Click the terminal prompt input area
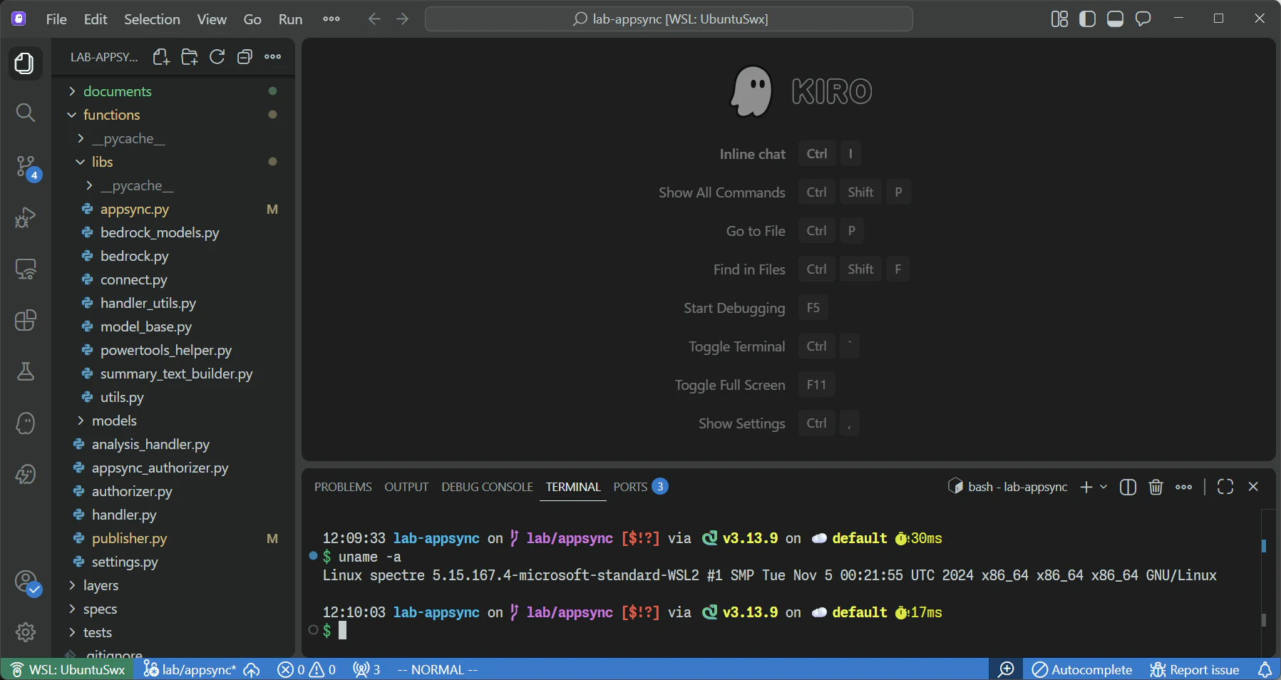Image resolution: width=1281 pixels, height=680 pixels. pyautogui.click(x=342, y=631)
